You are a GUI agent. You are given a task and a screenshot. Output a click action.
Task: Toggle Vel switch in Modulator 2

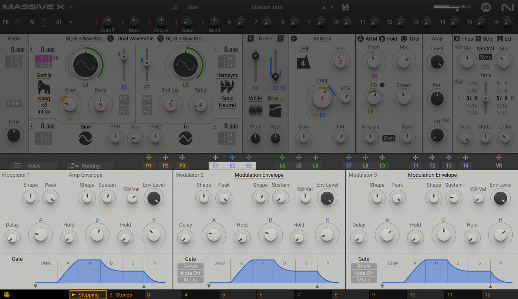pyautogui.click(x=300, y=189)
